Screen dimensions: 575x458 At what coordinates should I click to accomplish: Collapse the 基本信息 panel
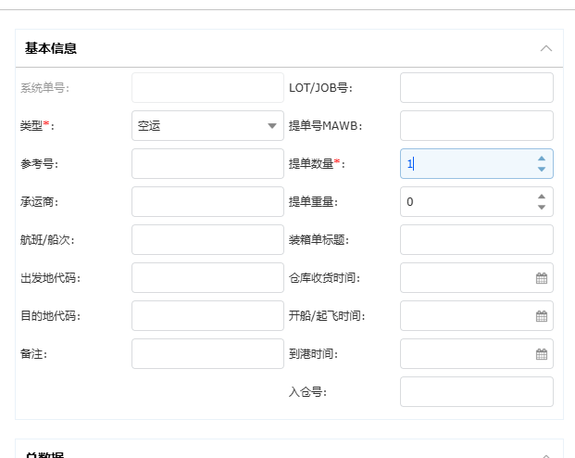[x=546, y=48]
